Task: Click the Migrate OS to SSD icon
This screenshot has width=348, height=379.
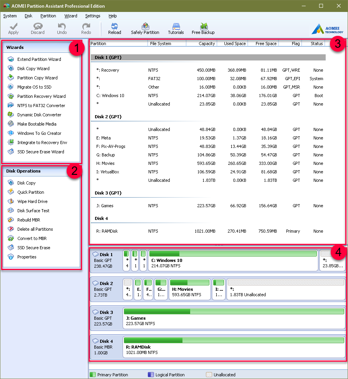Action: coord(11,87)
